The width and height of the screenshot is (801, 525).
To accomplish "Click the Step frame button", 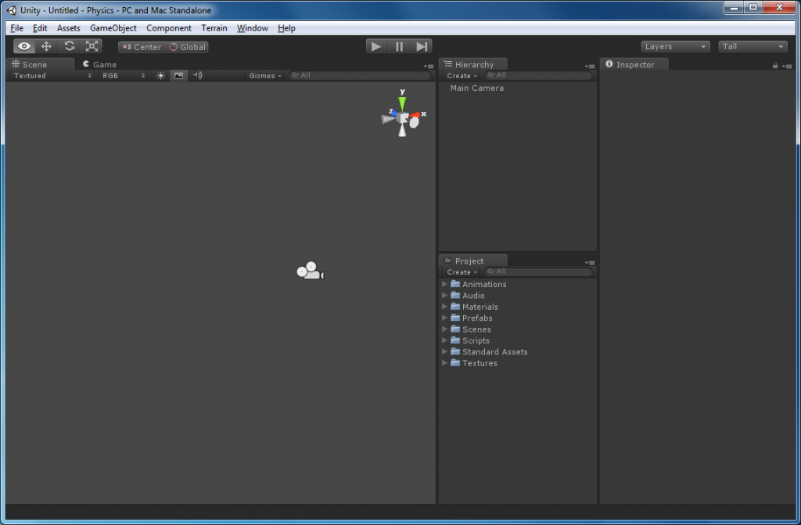I will [422, 46].
